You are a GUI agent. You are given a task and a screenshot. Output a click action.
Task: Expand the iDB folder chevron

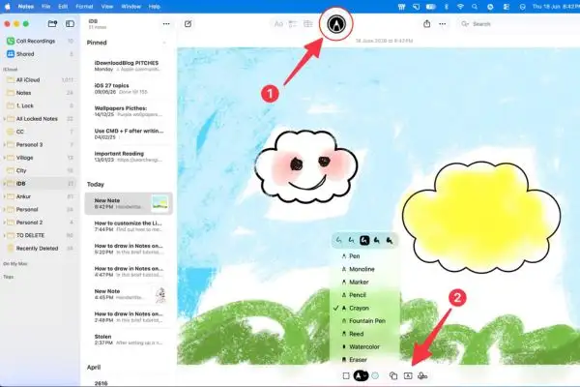click(x=4, y=184)
